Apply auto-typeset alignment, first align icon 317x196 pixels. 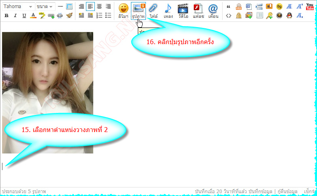click(x=81, y=6)
